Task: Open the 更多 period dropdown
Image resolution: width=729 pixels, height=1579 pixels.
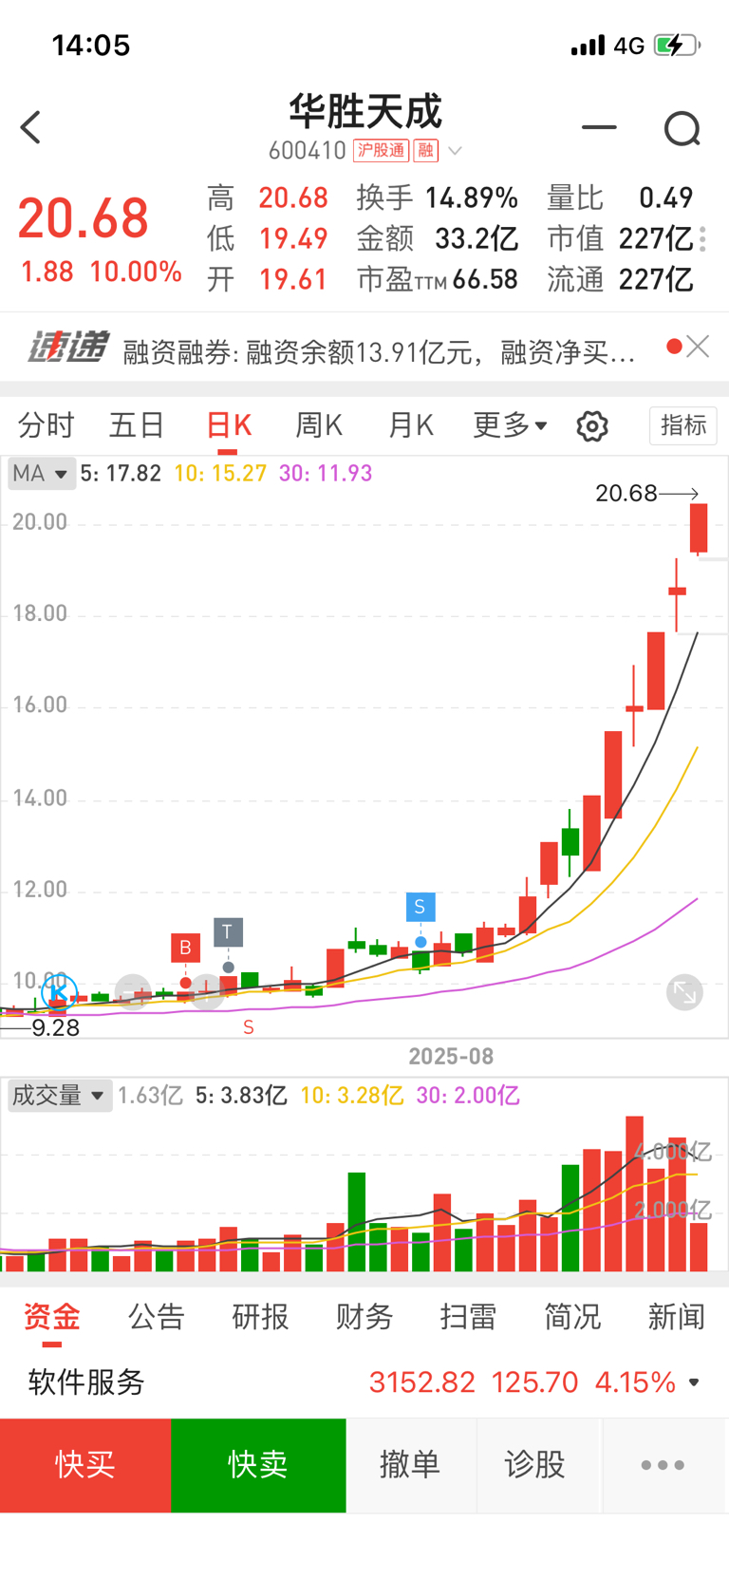Action: [x=510, y=425]
